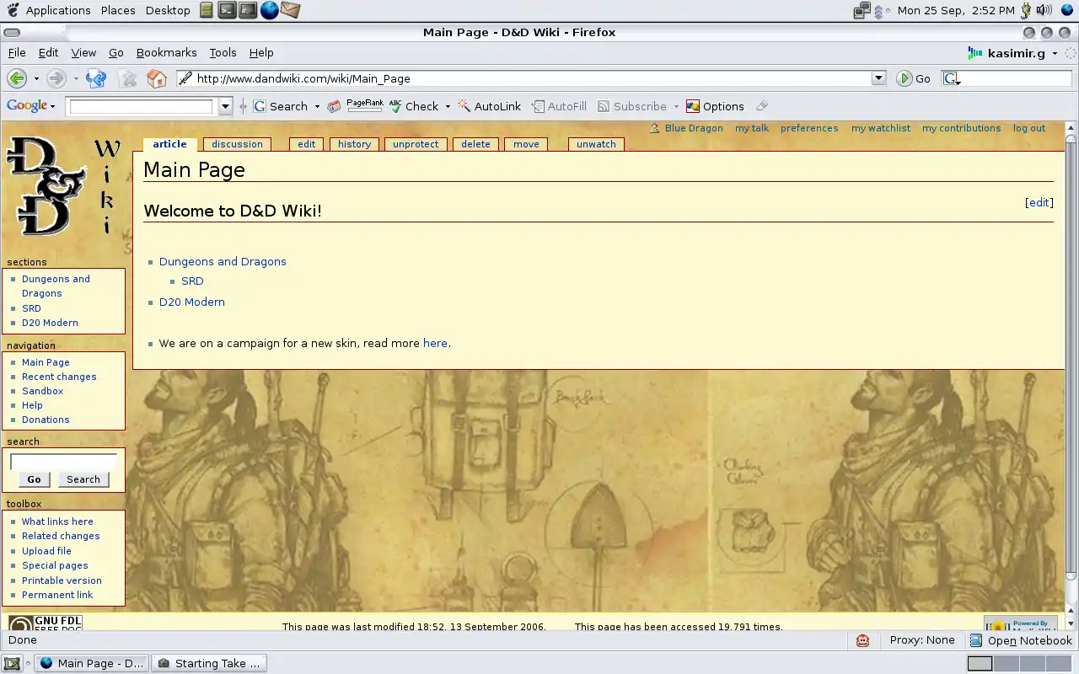Expand the URL address bar history dropdown
The image size is (1079, 674).
pos(878,78)
